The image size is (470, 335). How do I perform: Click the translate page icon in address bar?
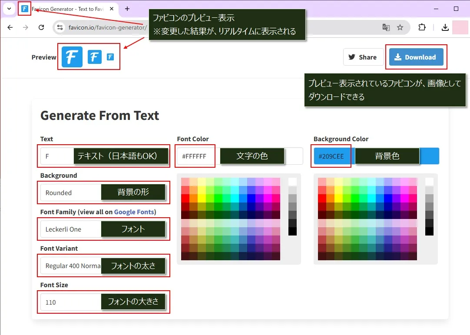coord(386,27)
